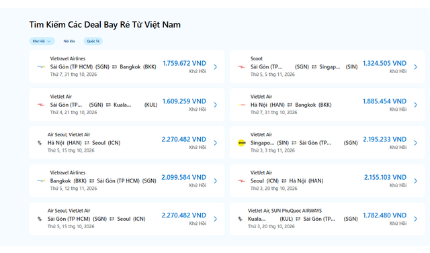Open arrow for 2.195.233 VND deal
The image size is (430, 253).
click(416, 143)
